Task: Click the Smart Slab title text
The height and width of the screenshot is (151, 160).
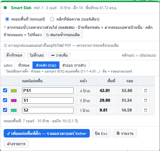Action: point(21,8)
